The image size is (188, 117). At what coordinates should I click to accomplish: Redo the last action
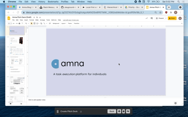[x=16, y=23]
